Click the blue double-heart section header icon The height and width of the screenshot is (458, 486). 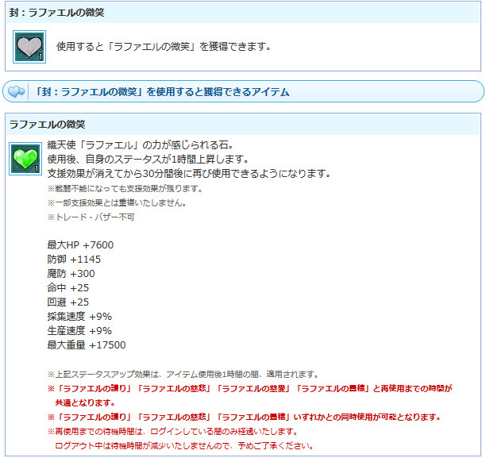point(16,92)
